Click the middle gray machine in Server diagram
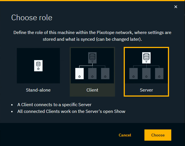Screen dimensions: 185x146 tap(146, 74)
